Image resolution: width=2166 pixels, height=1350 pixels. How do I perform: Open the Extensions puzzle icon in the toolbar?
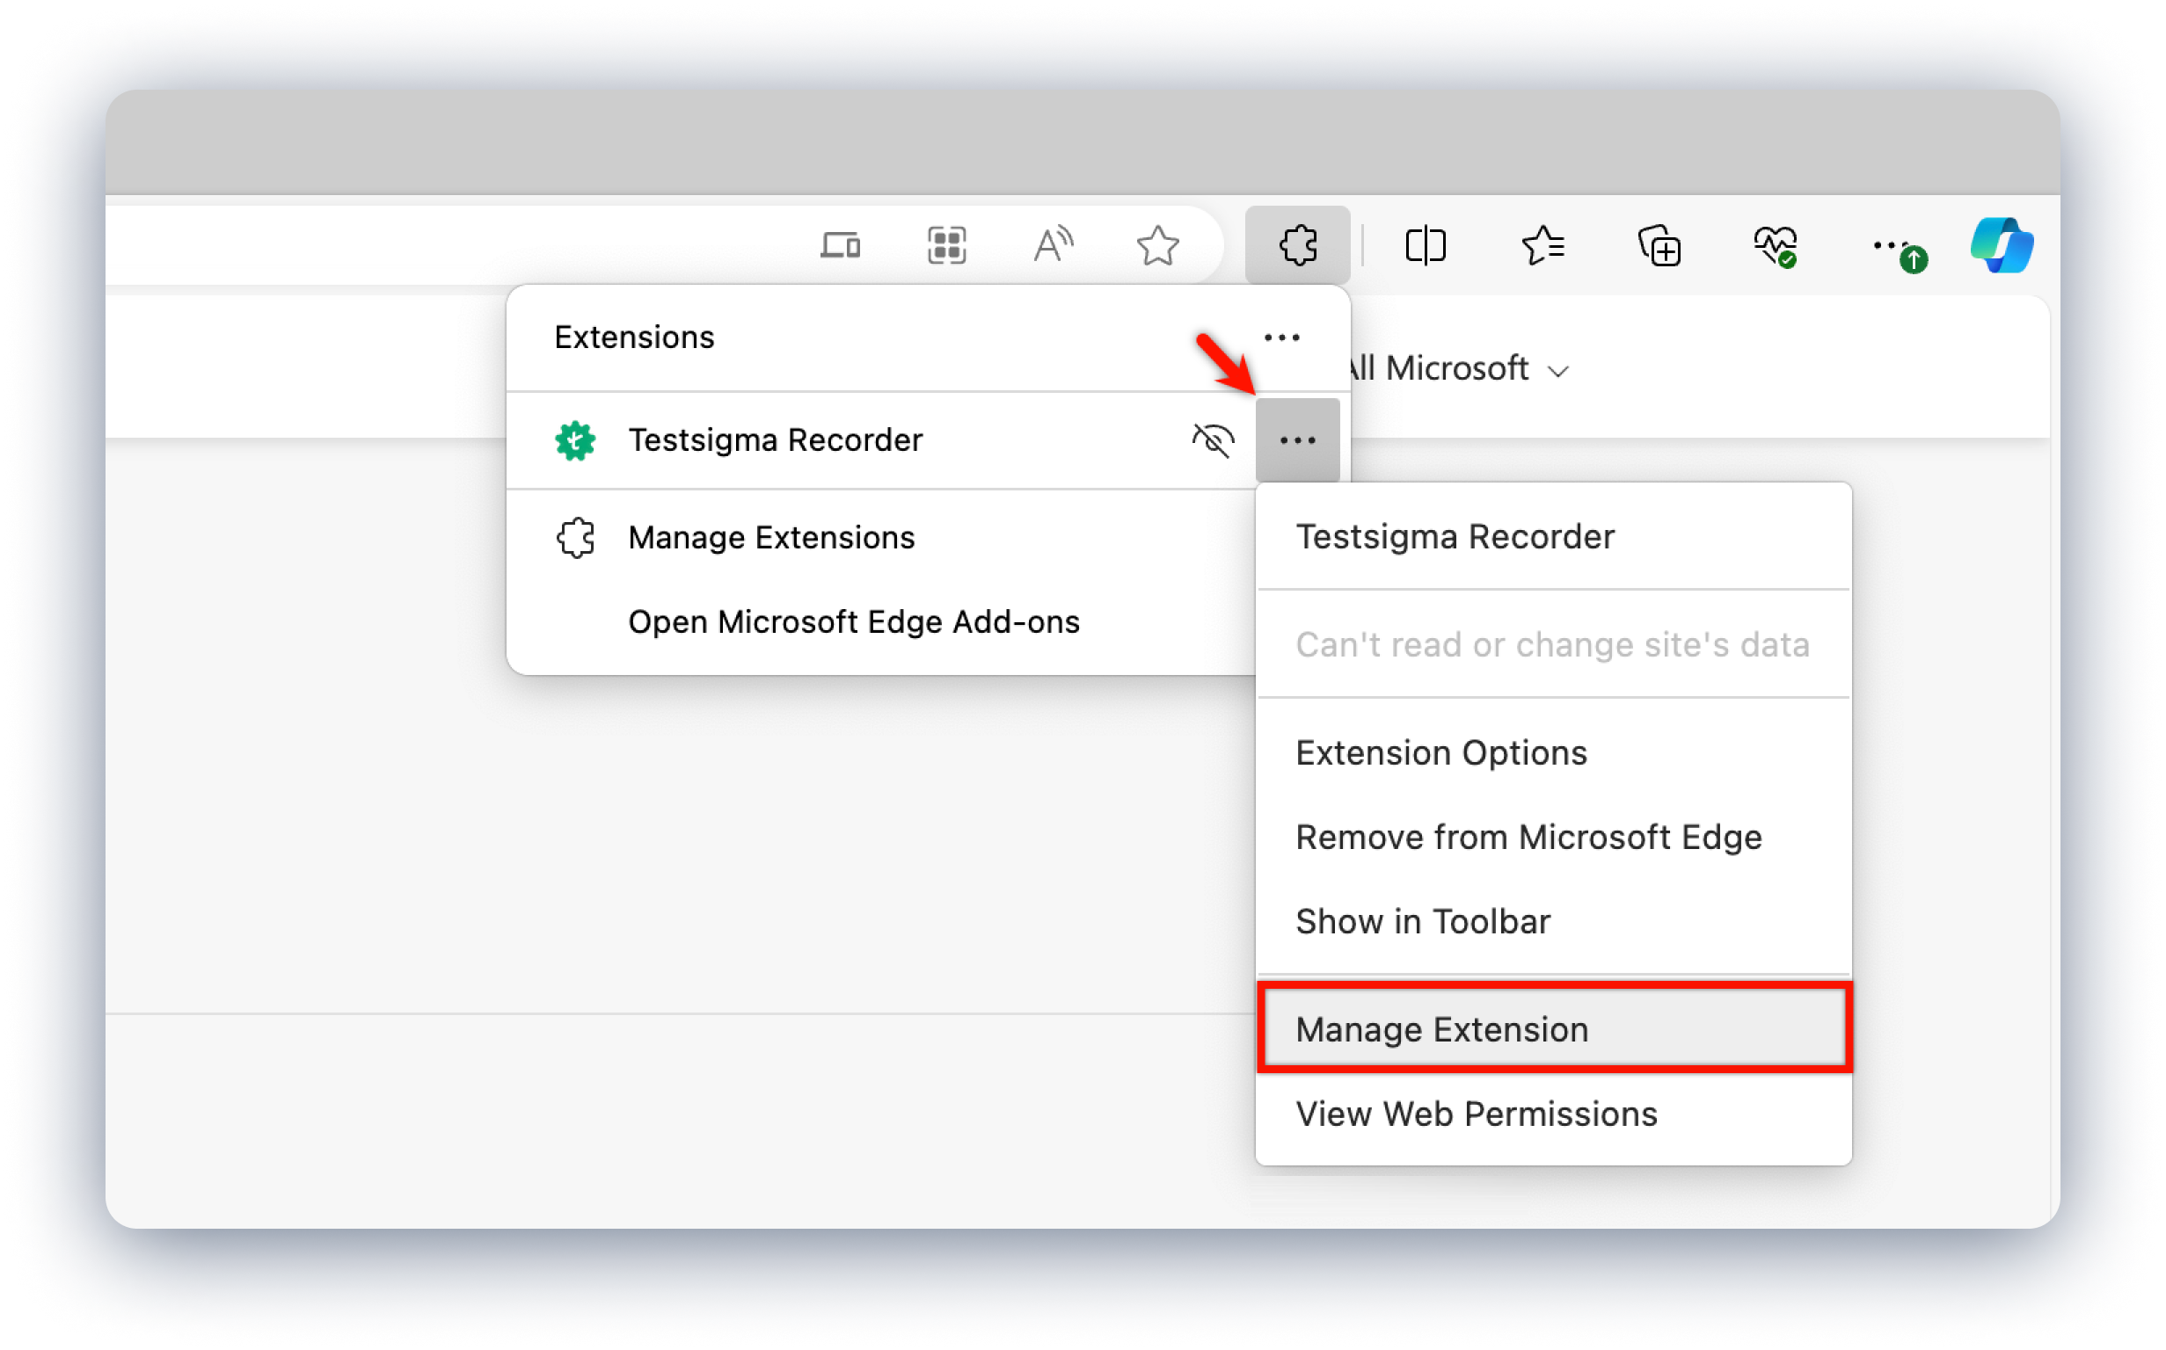tap(1297, 243)
